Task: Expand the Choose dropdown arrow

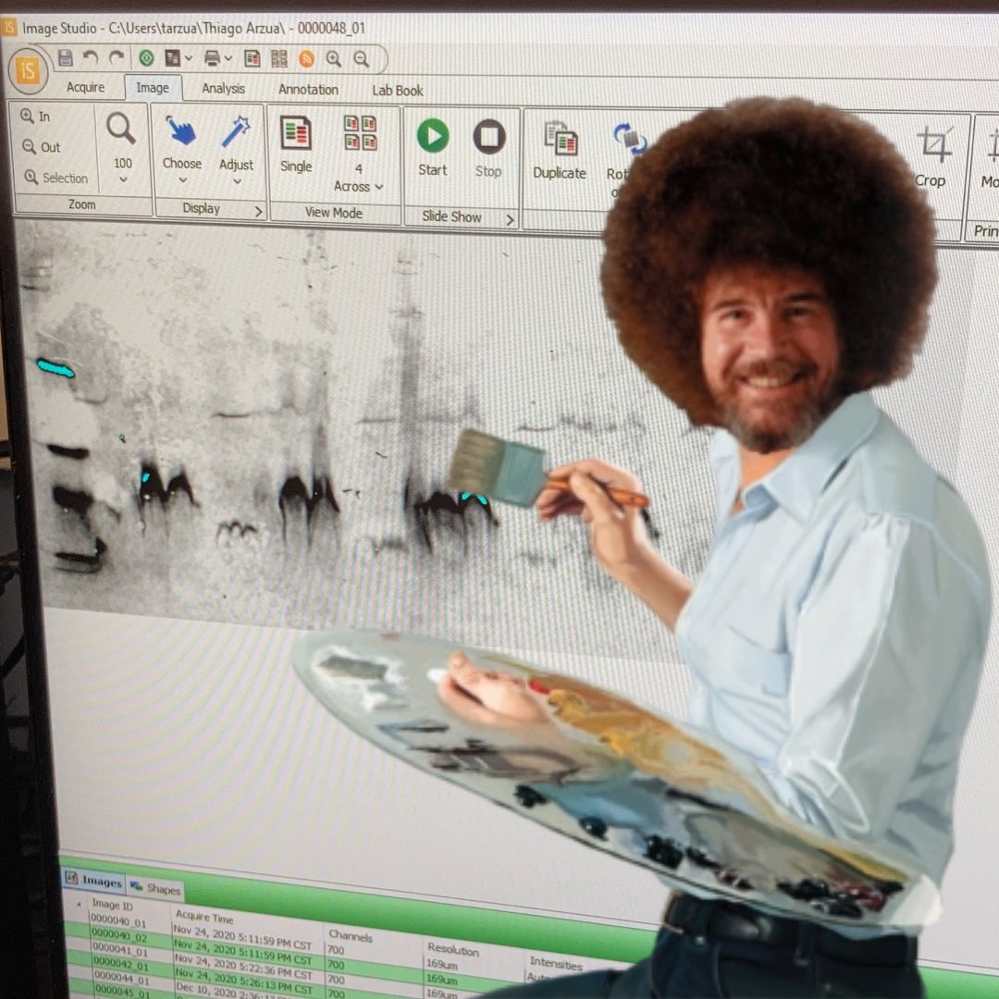Action: pos(183,180)
